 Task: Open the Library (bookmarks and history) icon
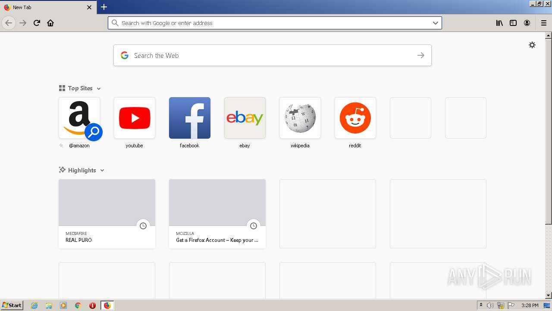click(x=499, y=23)
